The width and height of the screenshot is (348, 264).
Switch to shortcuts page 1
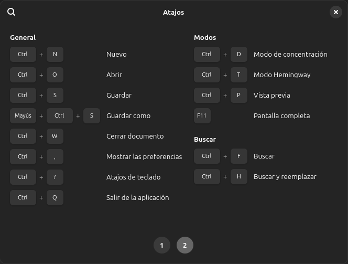pyautogui.click(x=162, y=245)
